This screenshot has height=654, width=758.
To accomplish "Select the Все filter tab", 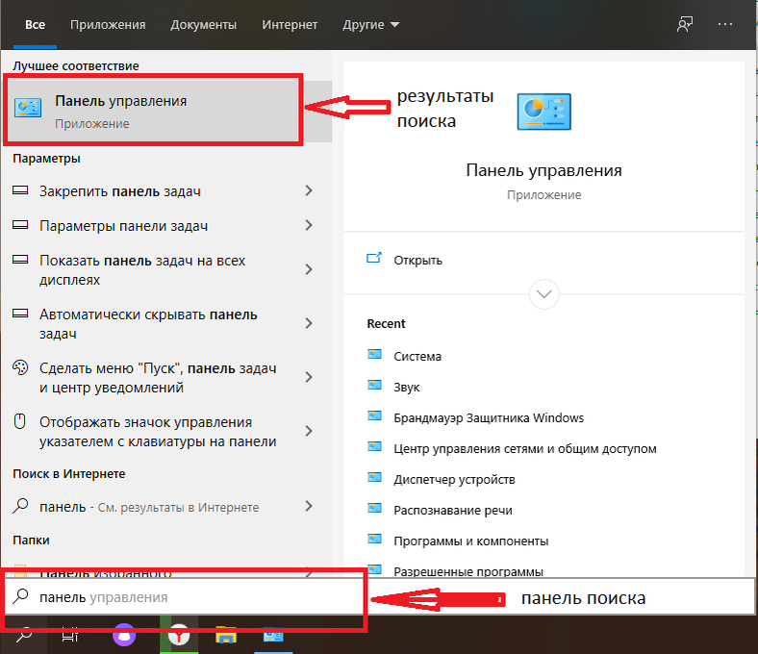I will point(35,25).
